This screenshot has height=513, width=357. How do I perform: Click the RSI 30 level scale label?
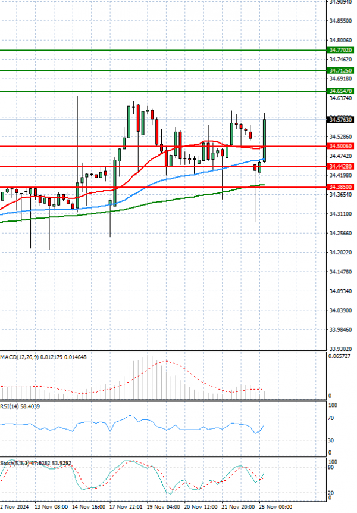coord(331,440)
